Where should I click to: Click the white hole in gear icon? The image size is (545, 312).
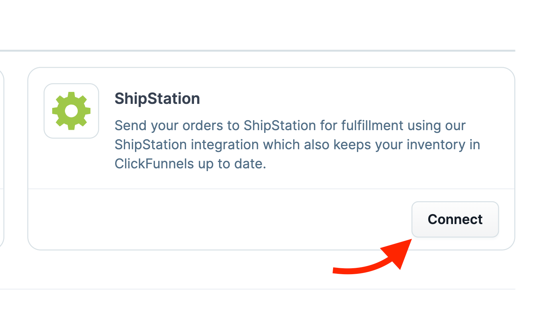tap(71, 111)
